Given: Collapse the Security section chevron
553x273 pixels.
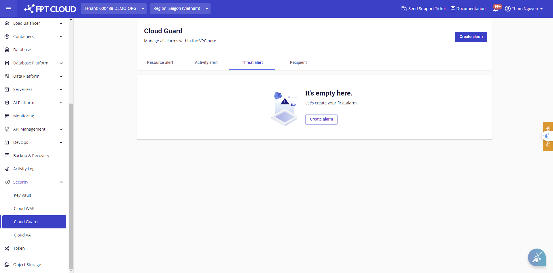Looking at the screenshot, I should click(61, 182).
